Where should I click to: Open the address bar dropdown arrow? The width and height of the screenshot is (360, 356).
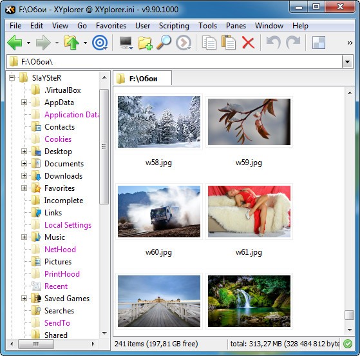pos(347,62)
